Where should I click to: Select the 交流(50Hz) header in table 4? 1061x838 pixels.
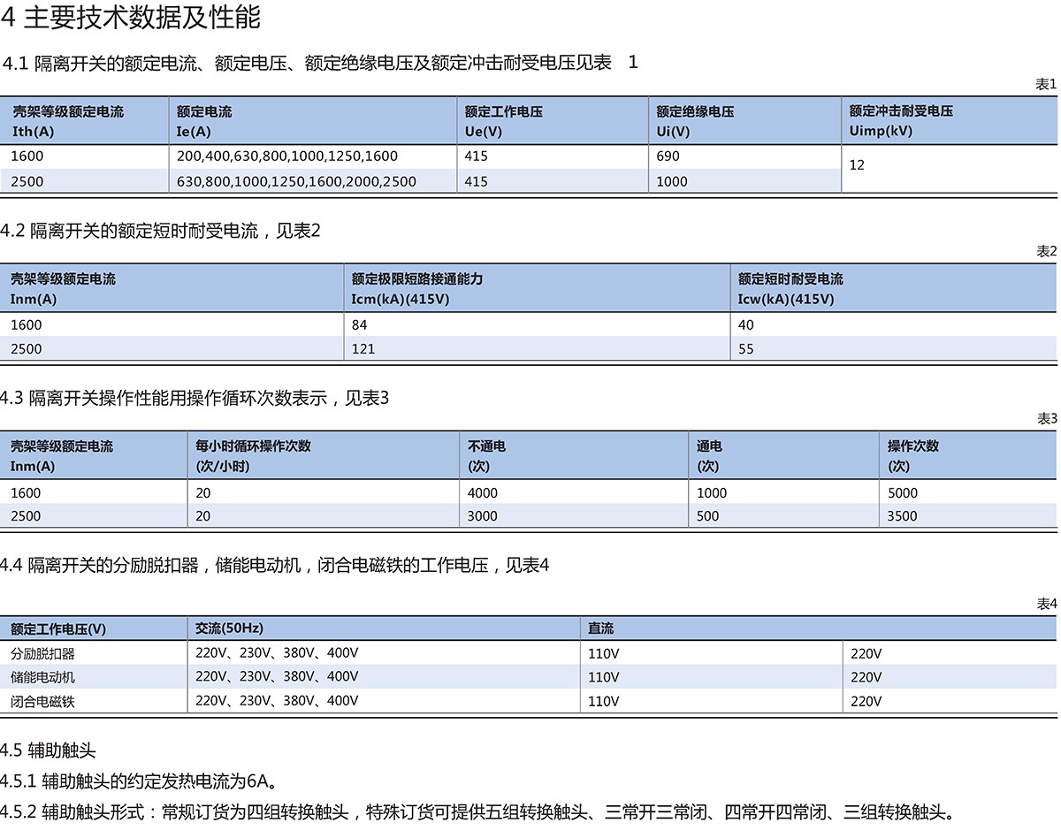[x=229, y=628]
